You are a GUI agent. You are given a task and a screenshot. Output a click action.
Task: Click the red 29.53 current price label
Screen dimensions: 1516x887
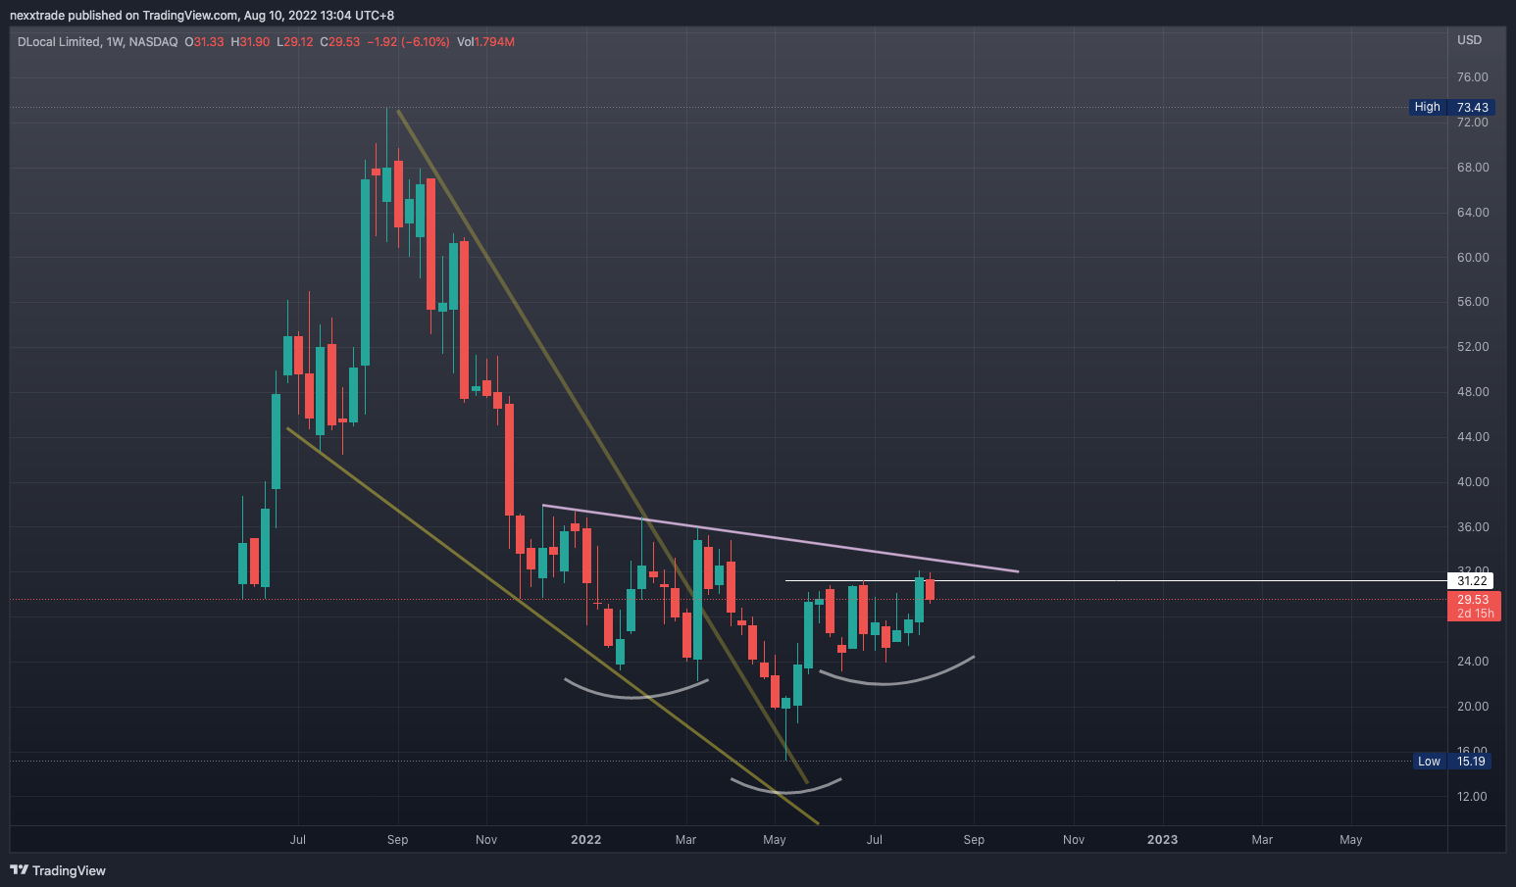pos(1472,600)
